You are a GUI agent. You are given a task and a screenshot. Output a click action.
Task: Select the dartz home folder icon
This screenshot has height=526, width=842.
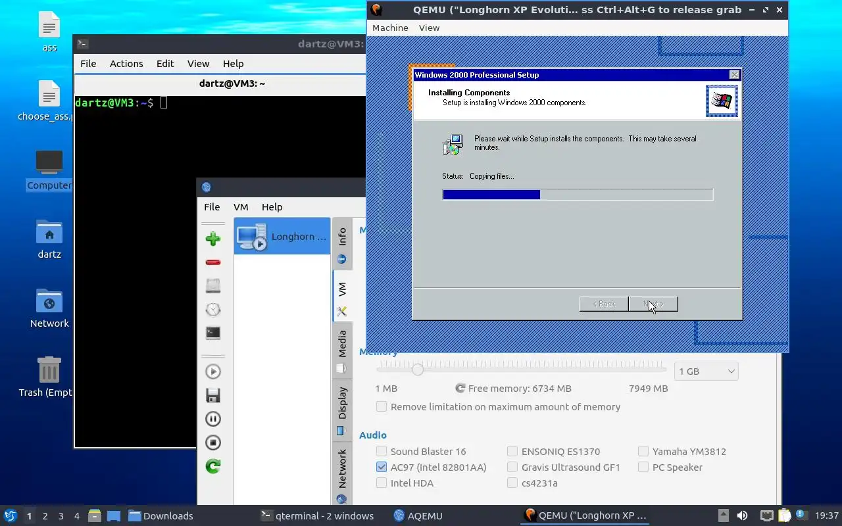click(49, 239)
